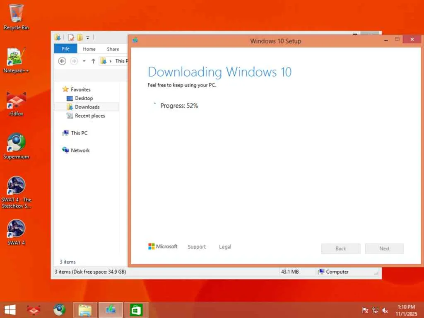424x318 pixels.
Task: Click the Next button in Setup
Action: [x=384, y=248]
